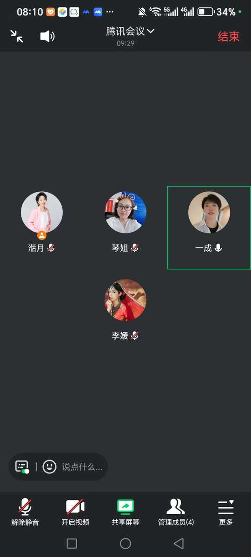Tap 李媛's muted microphone icon
The width and height of the screenshot is (251, 557).
coord(135,335)
